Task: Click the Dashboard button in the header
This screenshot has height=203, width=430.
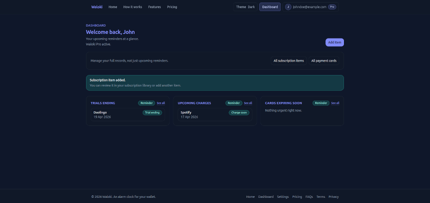Action: (270, 7)
